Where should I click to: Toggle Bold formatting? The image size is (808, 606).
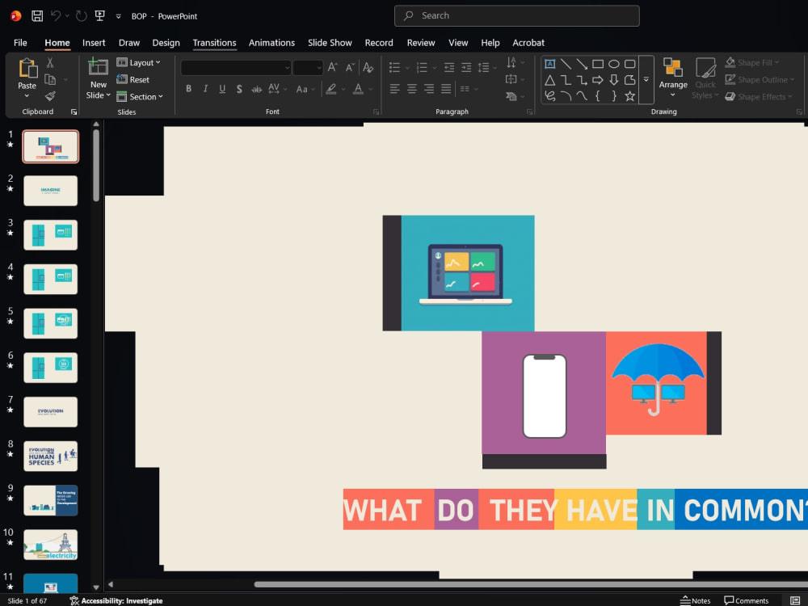(x=188, y=89)
